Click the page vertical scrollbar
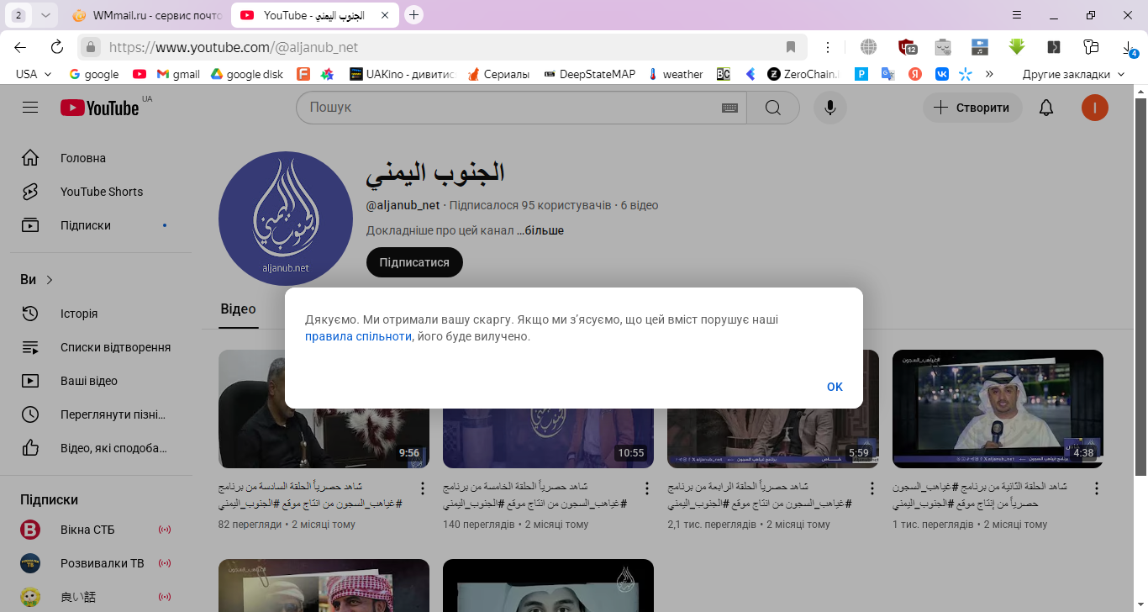The height and width of the screenshot is (612, 1148). [x=1141, y=286]
